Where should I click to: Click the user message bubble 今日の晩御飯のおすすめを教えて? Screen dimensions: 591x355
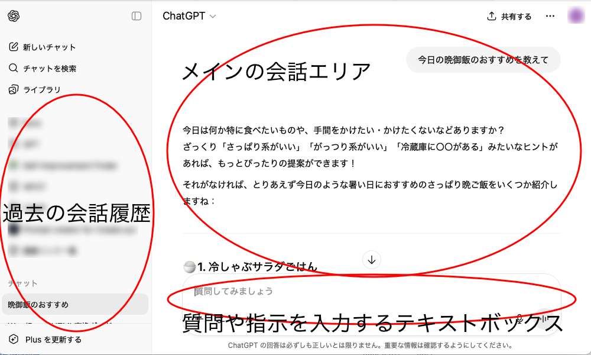coord(483,60)
